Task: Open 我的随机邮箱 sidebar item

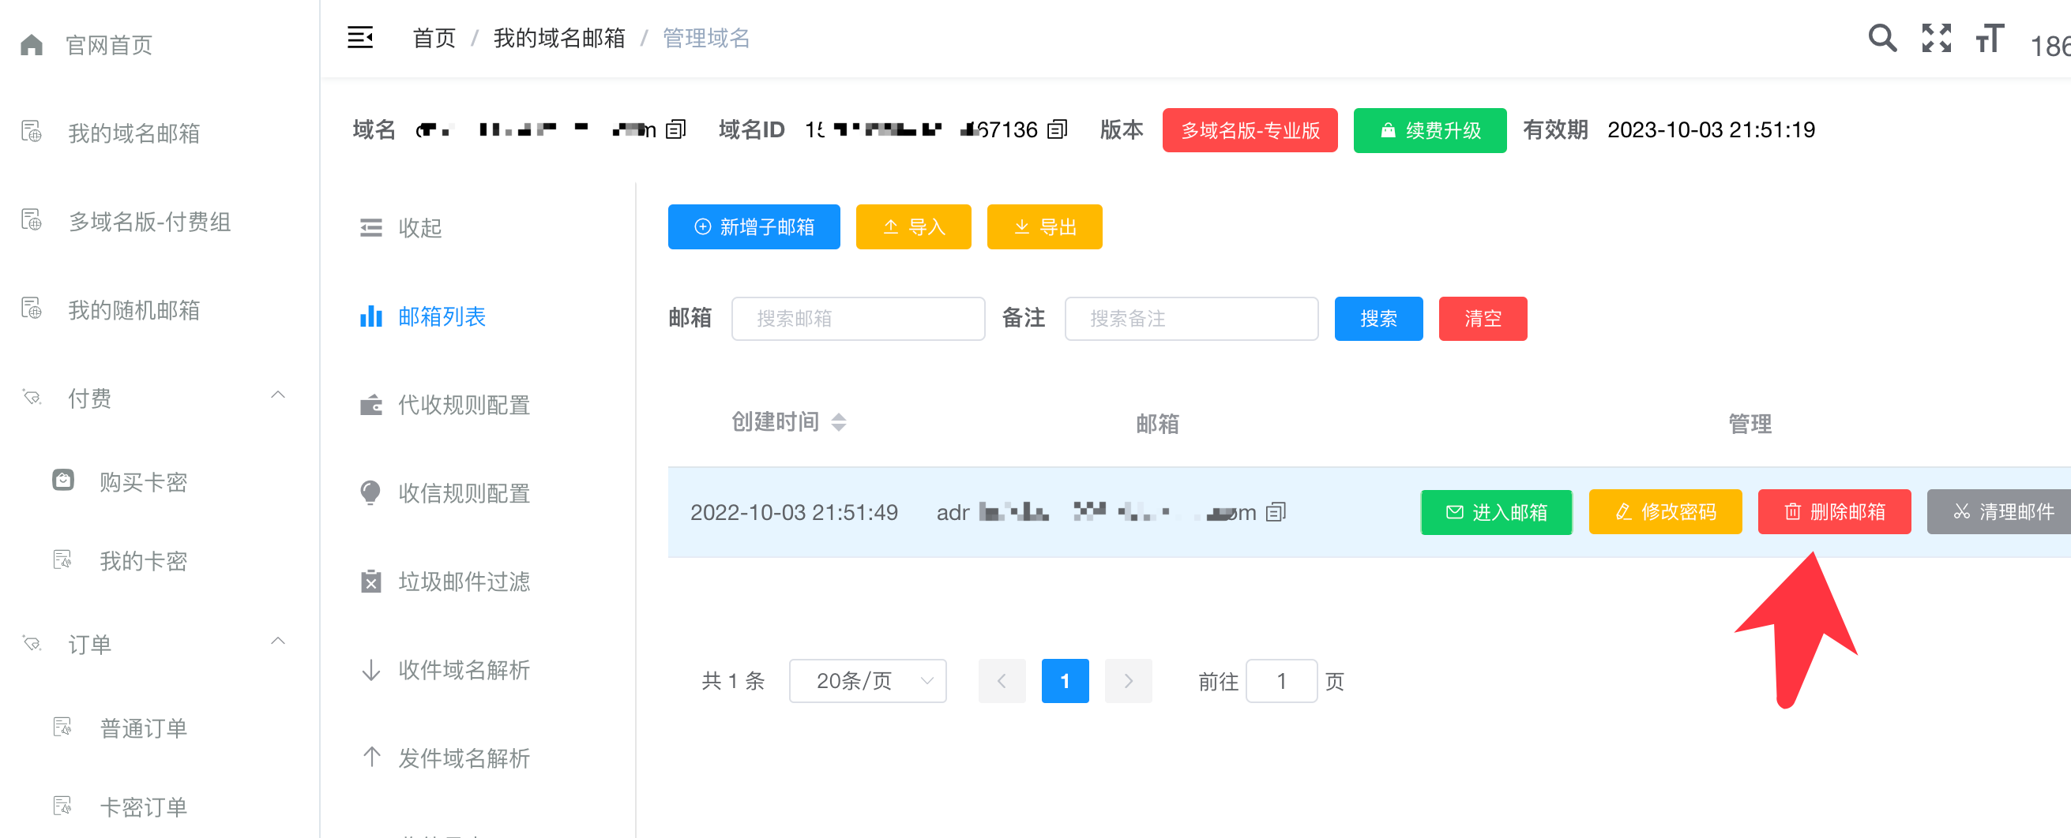Action: click(133, 309)
